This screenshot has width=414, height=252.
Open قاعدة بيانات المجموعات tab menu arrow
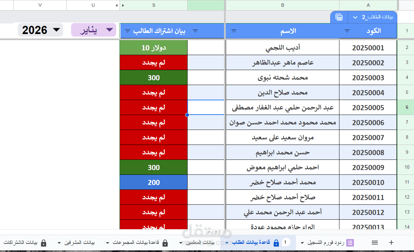coord(108,243)
